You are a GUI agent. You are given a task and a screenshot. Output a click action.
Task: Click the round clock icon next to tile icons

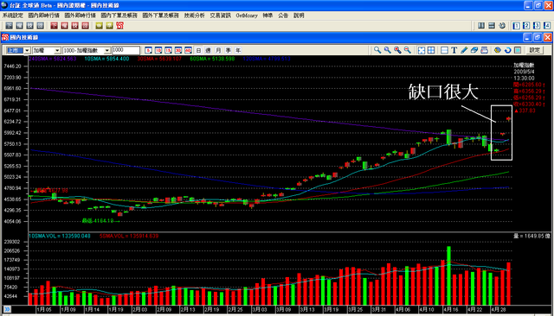(x=502, y=26)
